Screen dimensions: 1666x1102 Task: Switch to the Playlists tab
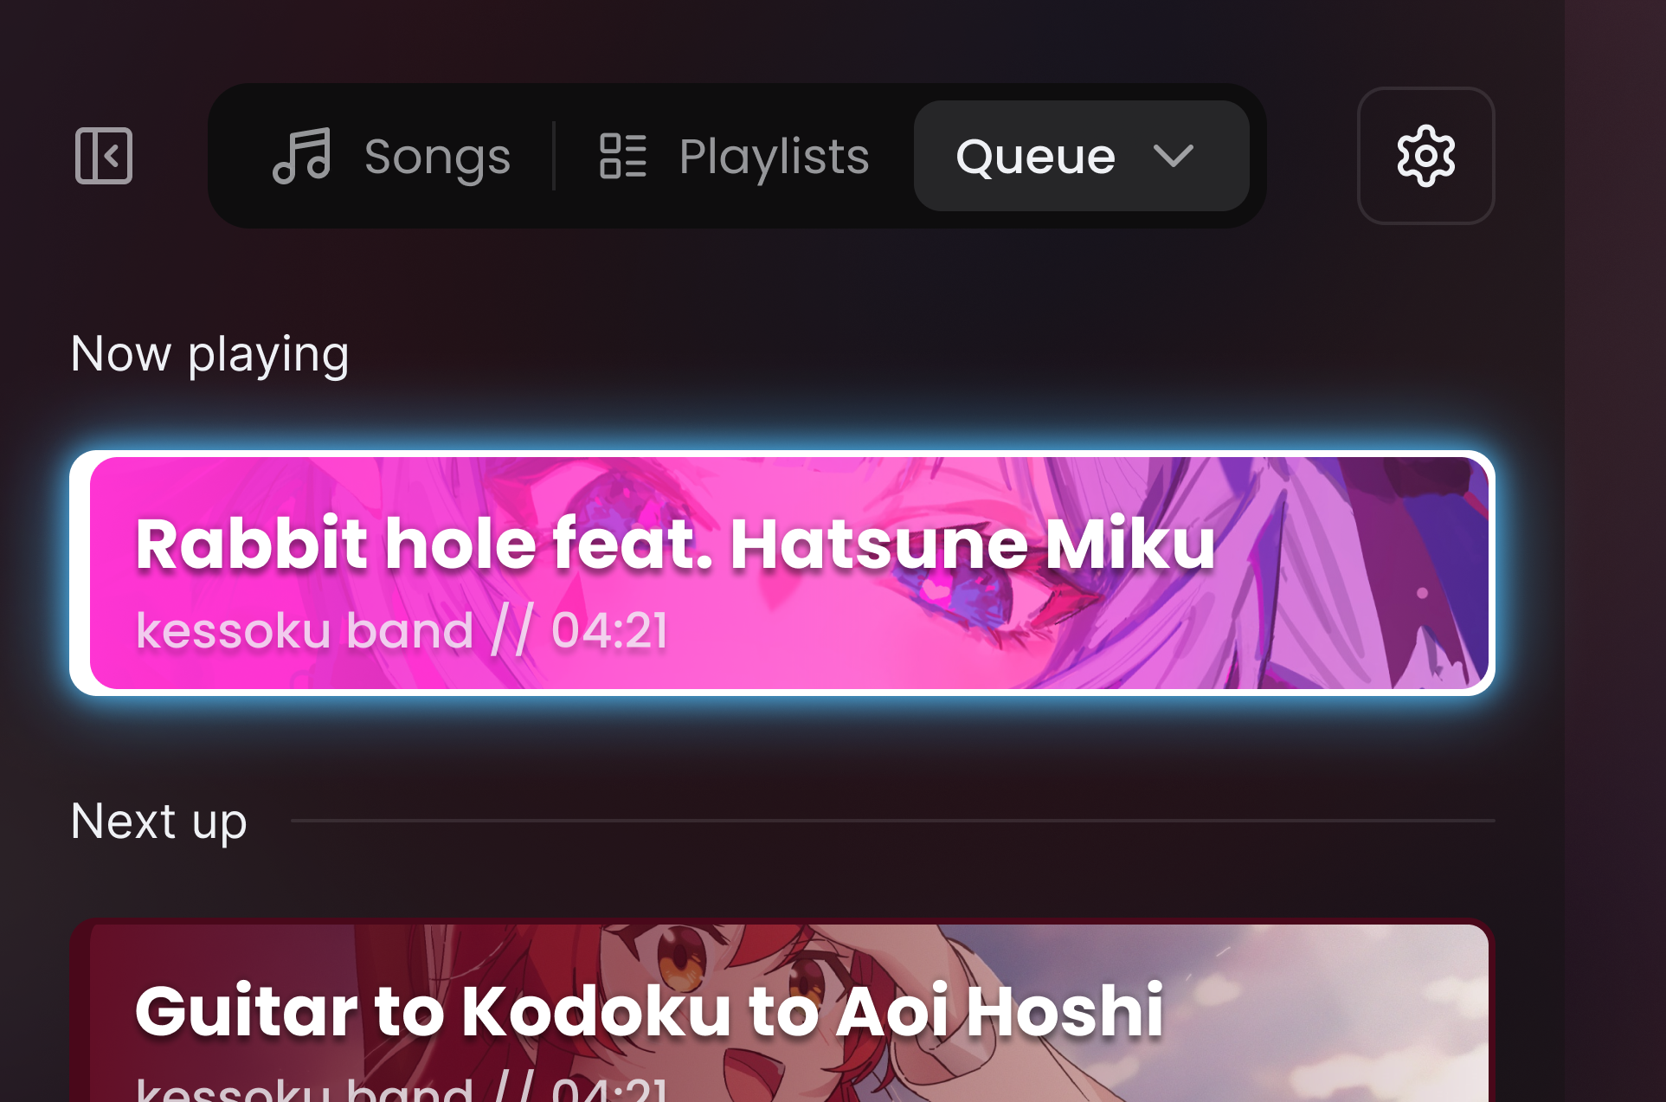tap(734, 156)
